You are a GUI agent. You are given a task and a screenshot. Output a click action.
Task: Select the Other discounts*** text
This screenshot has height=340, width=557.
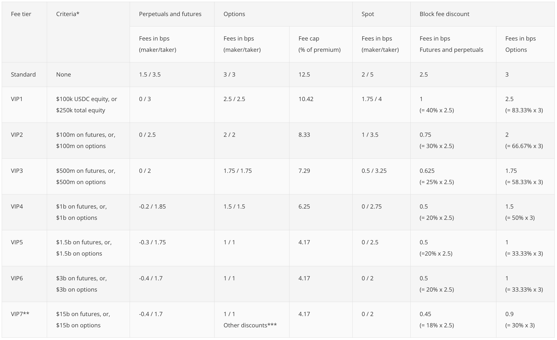250,325
